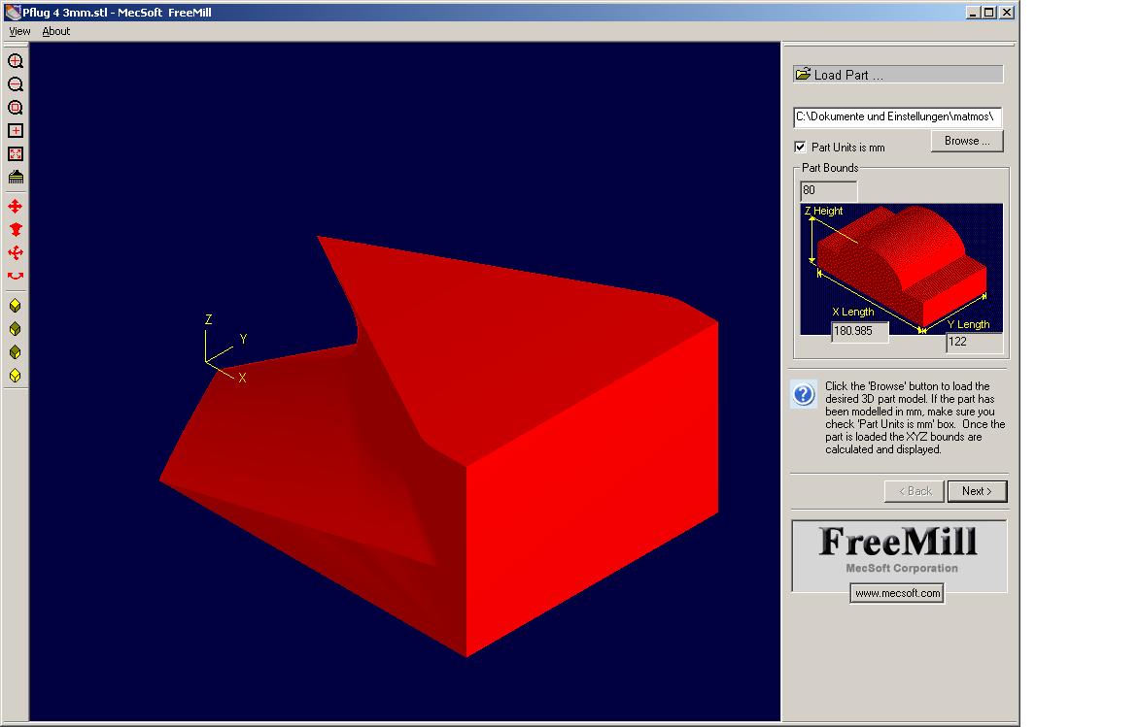Open the About menu
Screen dimensions: 1139x727
click(x=56, y=31)
